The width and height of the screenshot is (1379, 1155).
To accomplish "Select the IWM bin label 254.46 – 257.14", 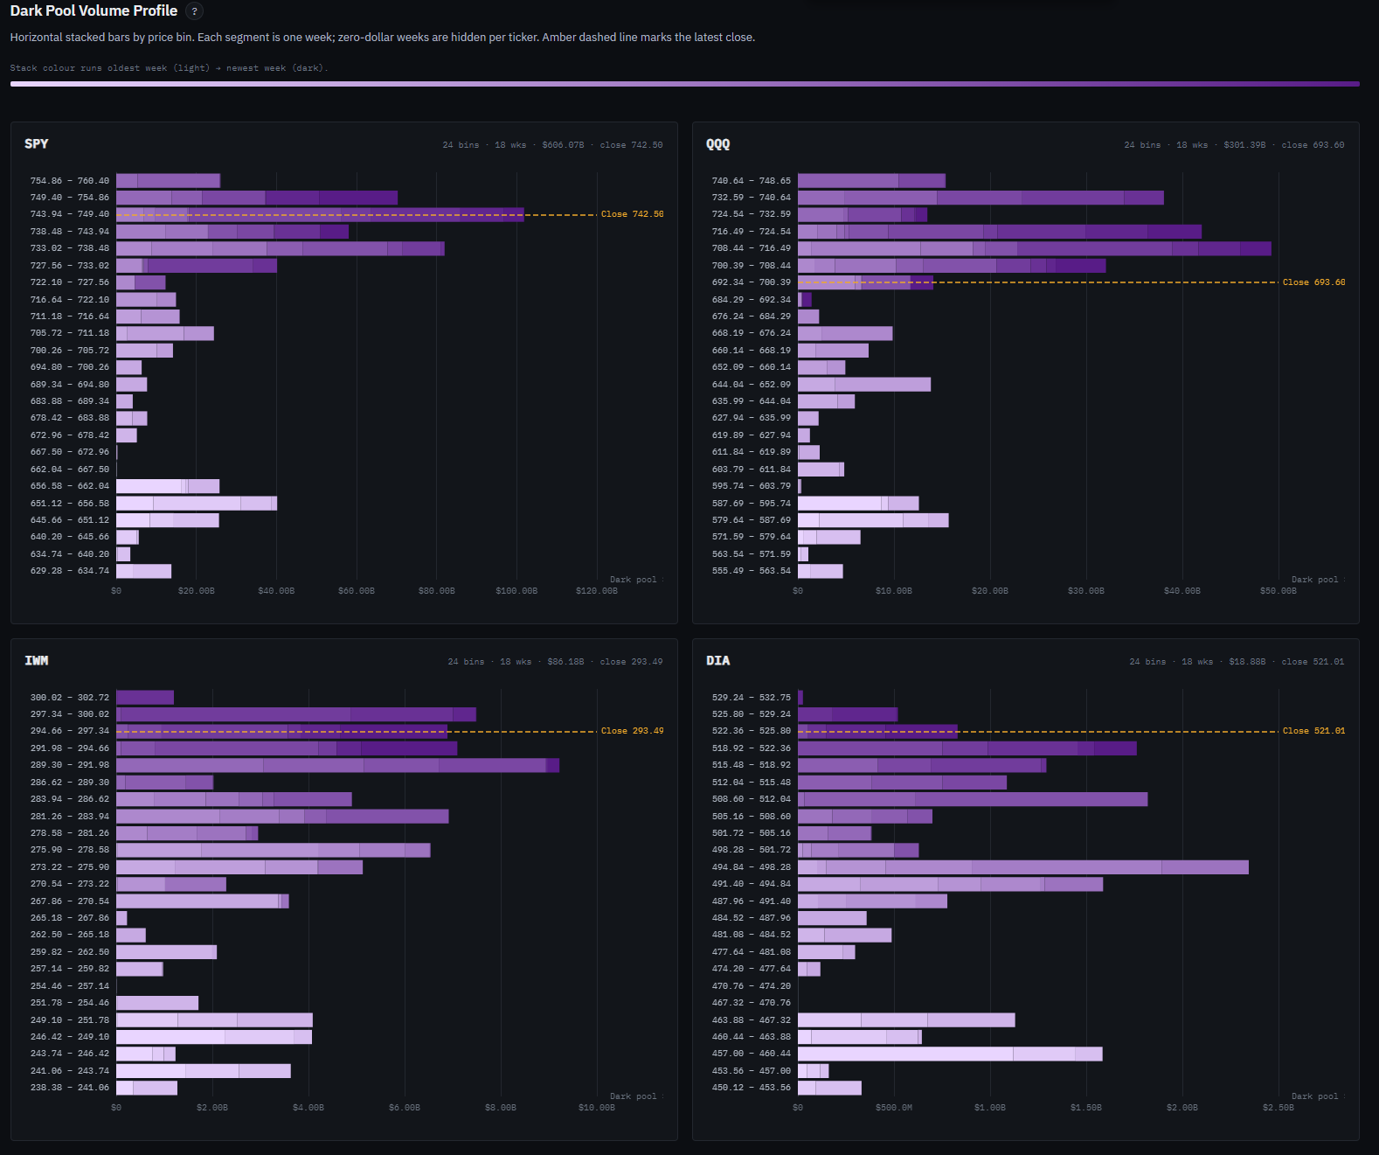I will click(x=70, y=986).
